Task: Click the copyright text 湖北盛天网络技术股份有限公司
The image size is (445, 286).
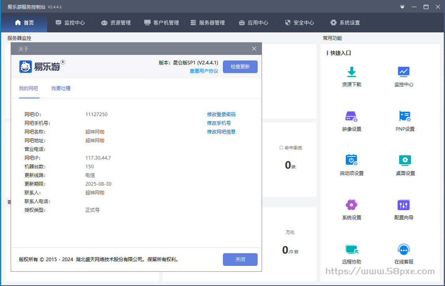Action: (x=109, y=259)
